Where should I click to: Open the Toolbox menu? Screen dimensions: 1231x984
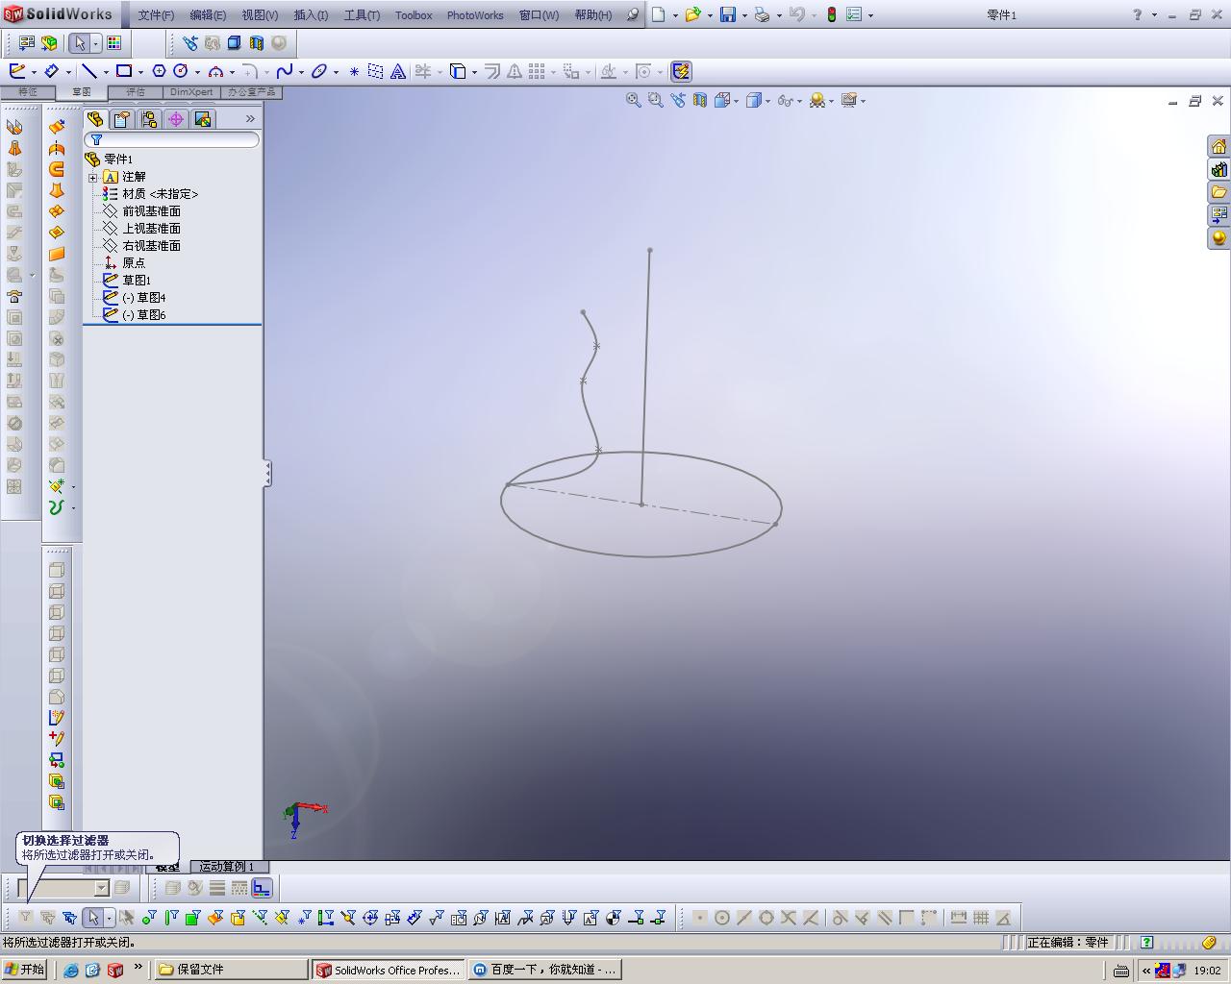414,15
